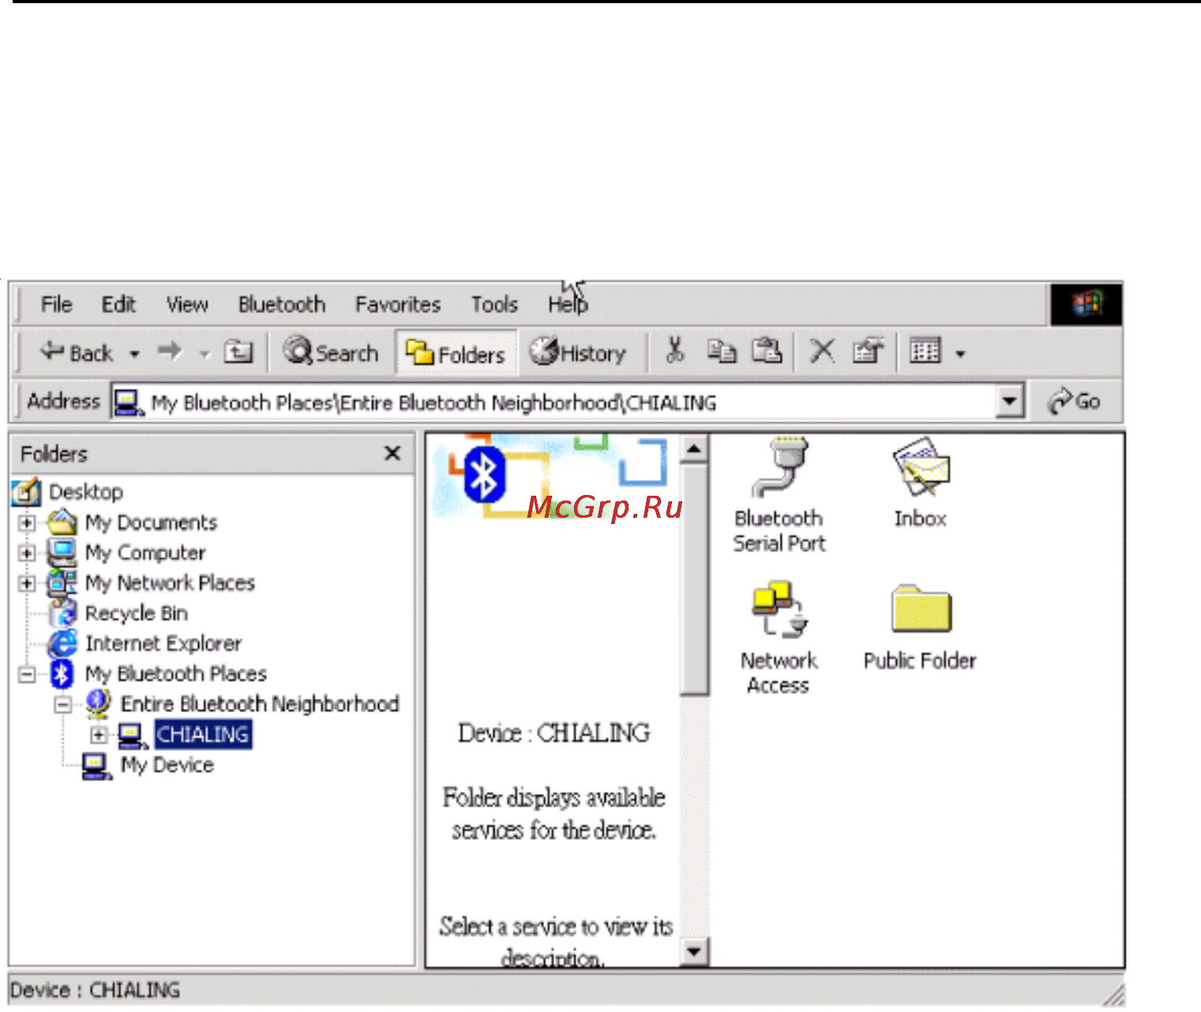This screenshot has width=1201, height=1012.
Task: Open the Help menu
Action: pyautogui.click(x=568, y=304)
